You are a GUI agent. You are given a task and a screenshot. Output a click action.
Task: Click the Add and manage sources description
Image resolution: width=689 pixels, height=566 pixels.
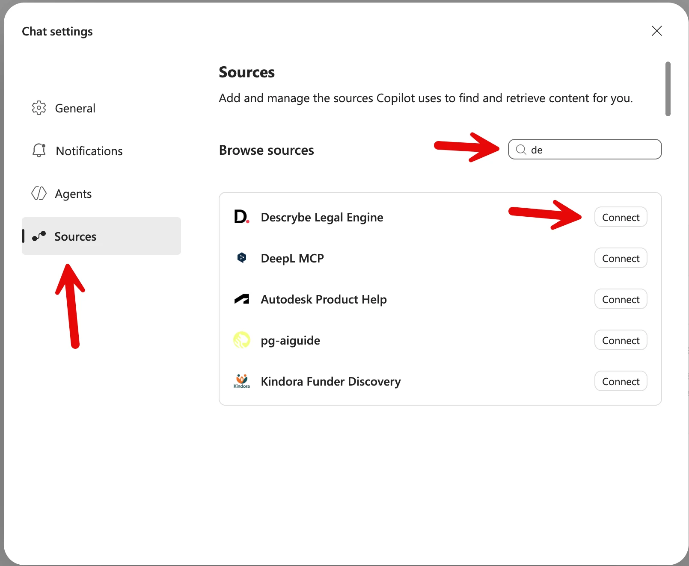tap(425, 98)
